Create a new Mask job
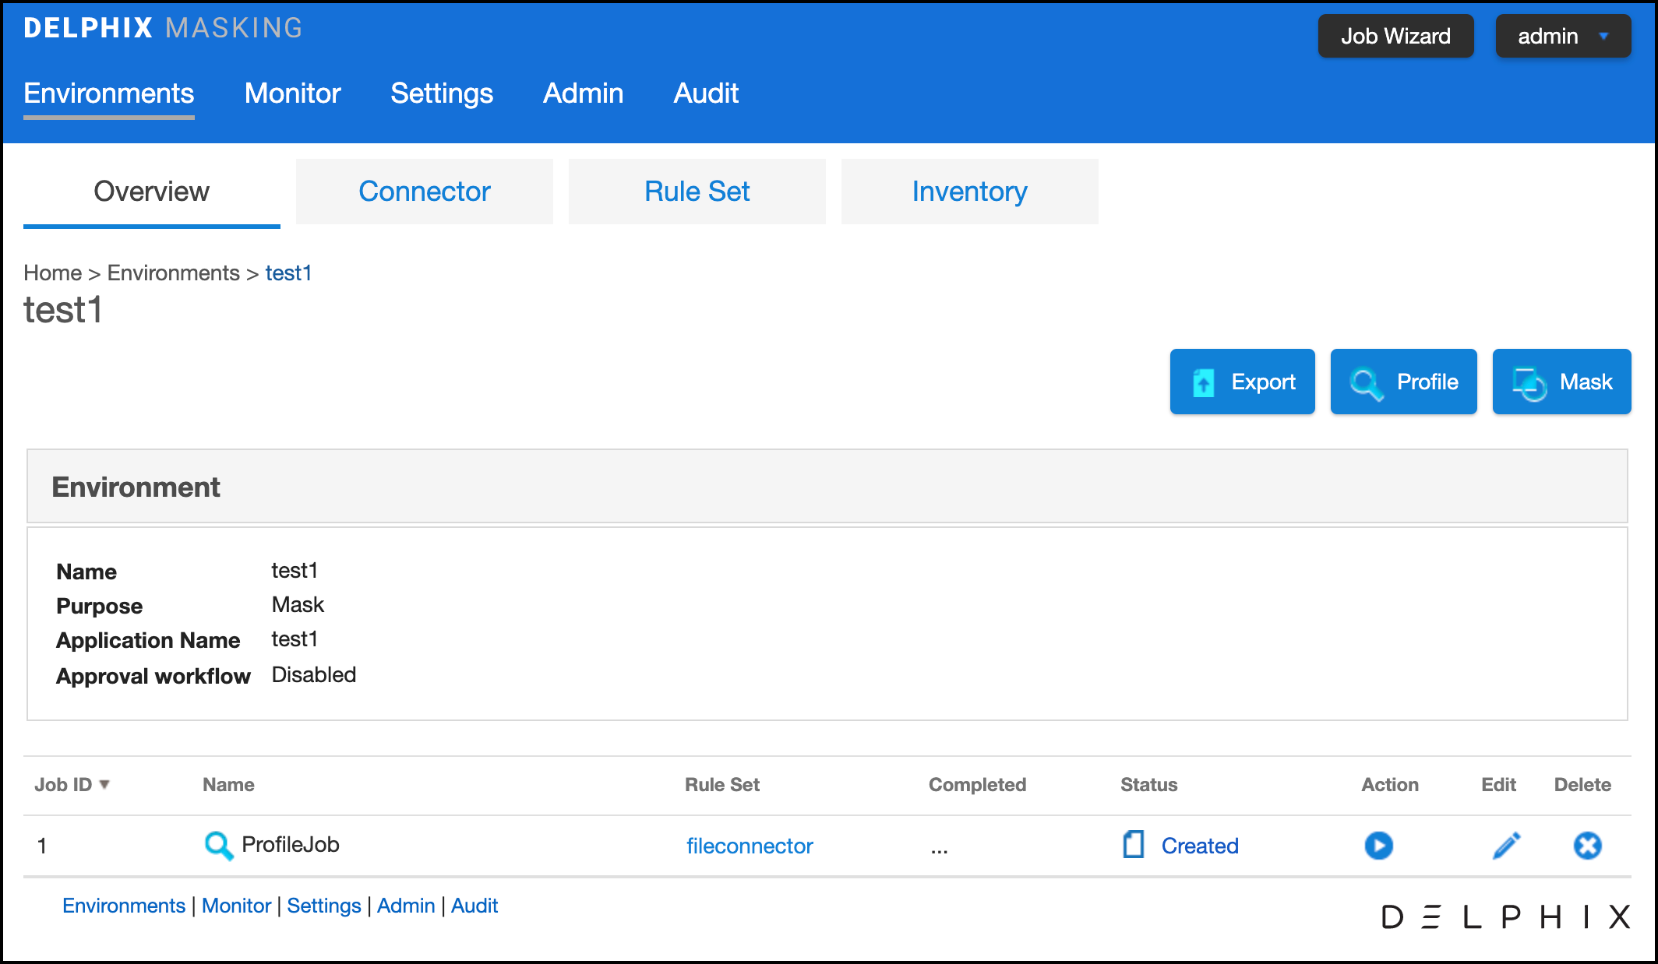The height and width of the screenshot is (964, 1658). 1561,382
